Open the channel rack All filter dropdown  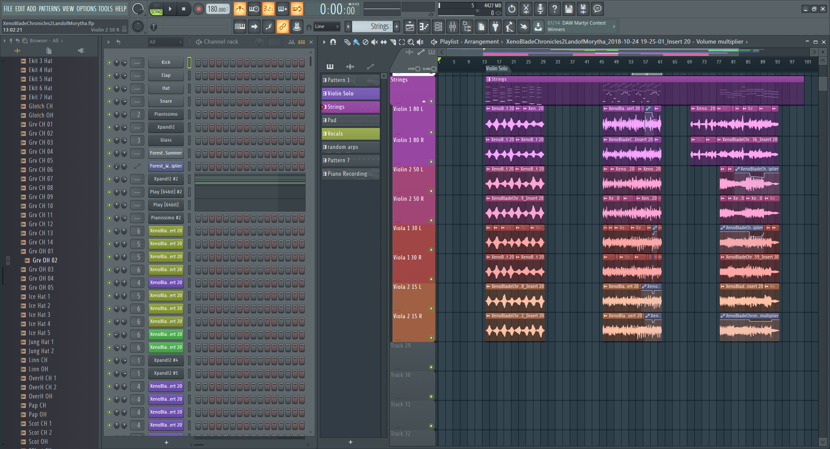tap(165, 42)
